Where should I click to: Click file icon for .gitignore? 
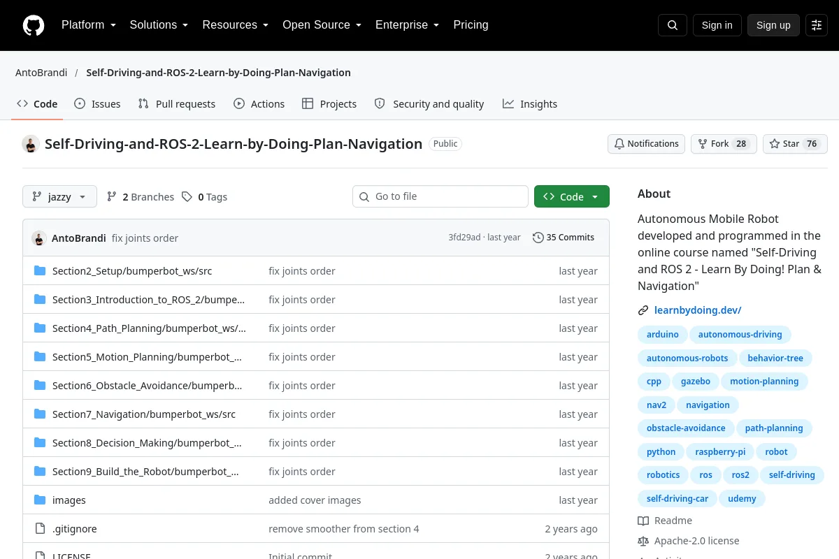40,528
